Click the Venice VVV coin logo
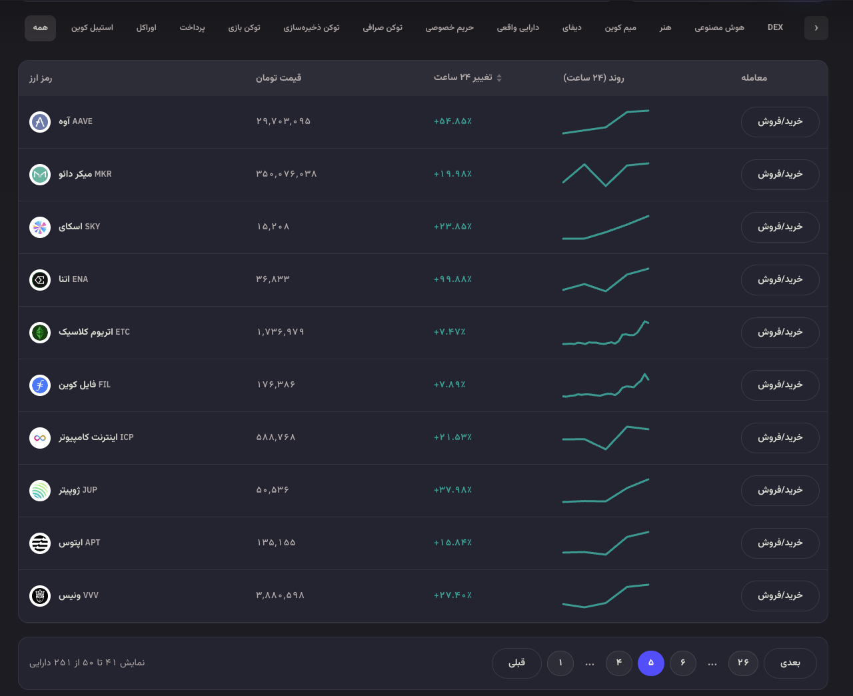This screenshot has width=853, height=696. coord(40,596)
